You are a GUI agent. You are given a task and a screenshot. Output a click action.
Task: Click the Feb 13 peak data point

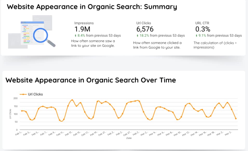pyautogui.click(x=72, y=99)
